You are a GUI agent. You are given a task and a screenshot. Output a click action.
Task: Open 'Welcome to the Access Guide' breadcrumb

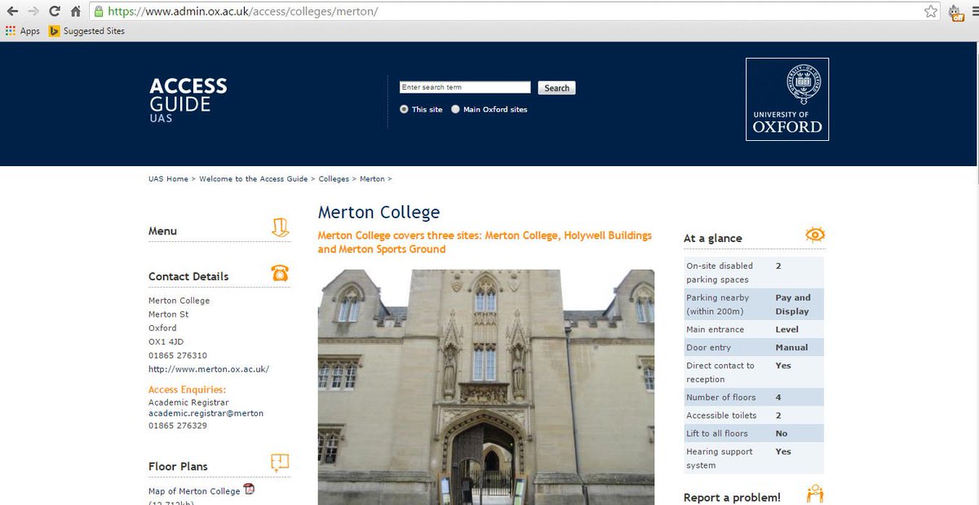[254, 178]
